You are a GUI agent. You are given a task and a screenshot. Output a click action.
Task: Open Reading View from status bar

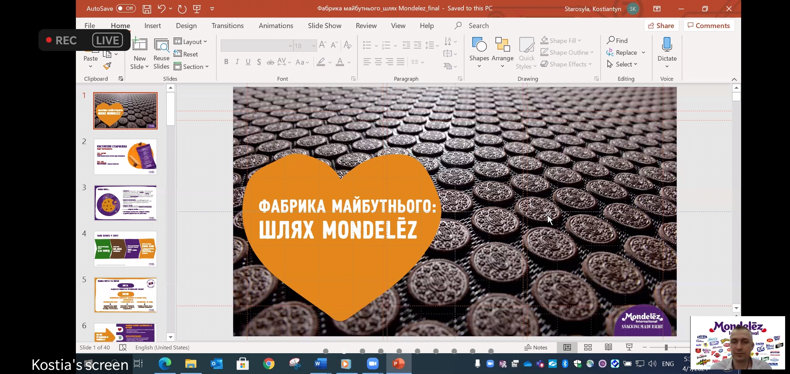click(x=608, y=347)
